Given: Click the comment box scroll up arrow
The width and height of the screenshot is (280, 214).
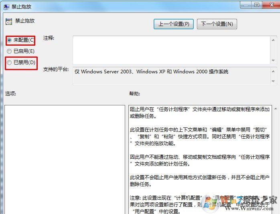Looking at the screenshot, I should click(273, 40).
